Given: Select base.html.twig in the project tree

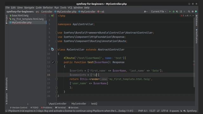Looking at the screenshot, I should coord(20,16).
